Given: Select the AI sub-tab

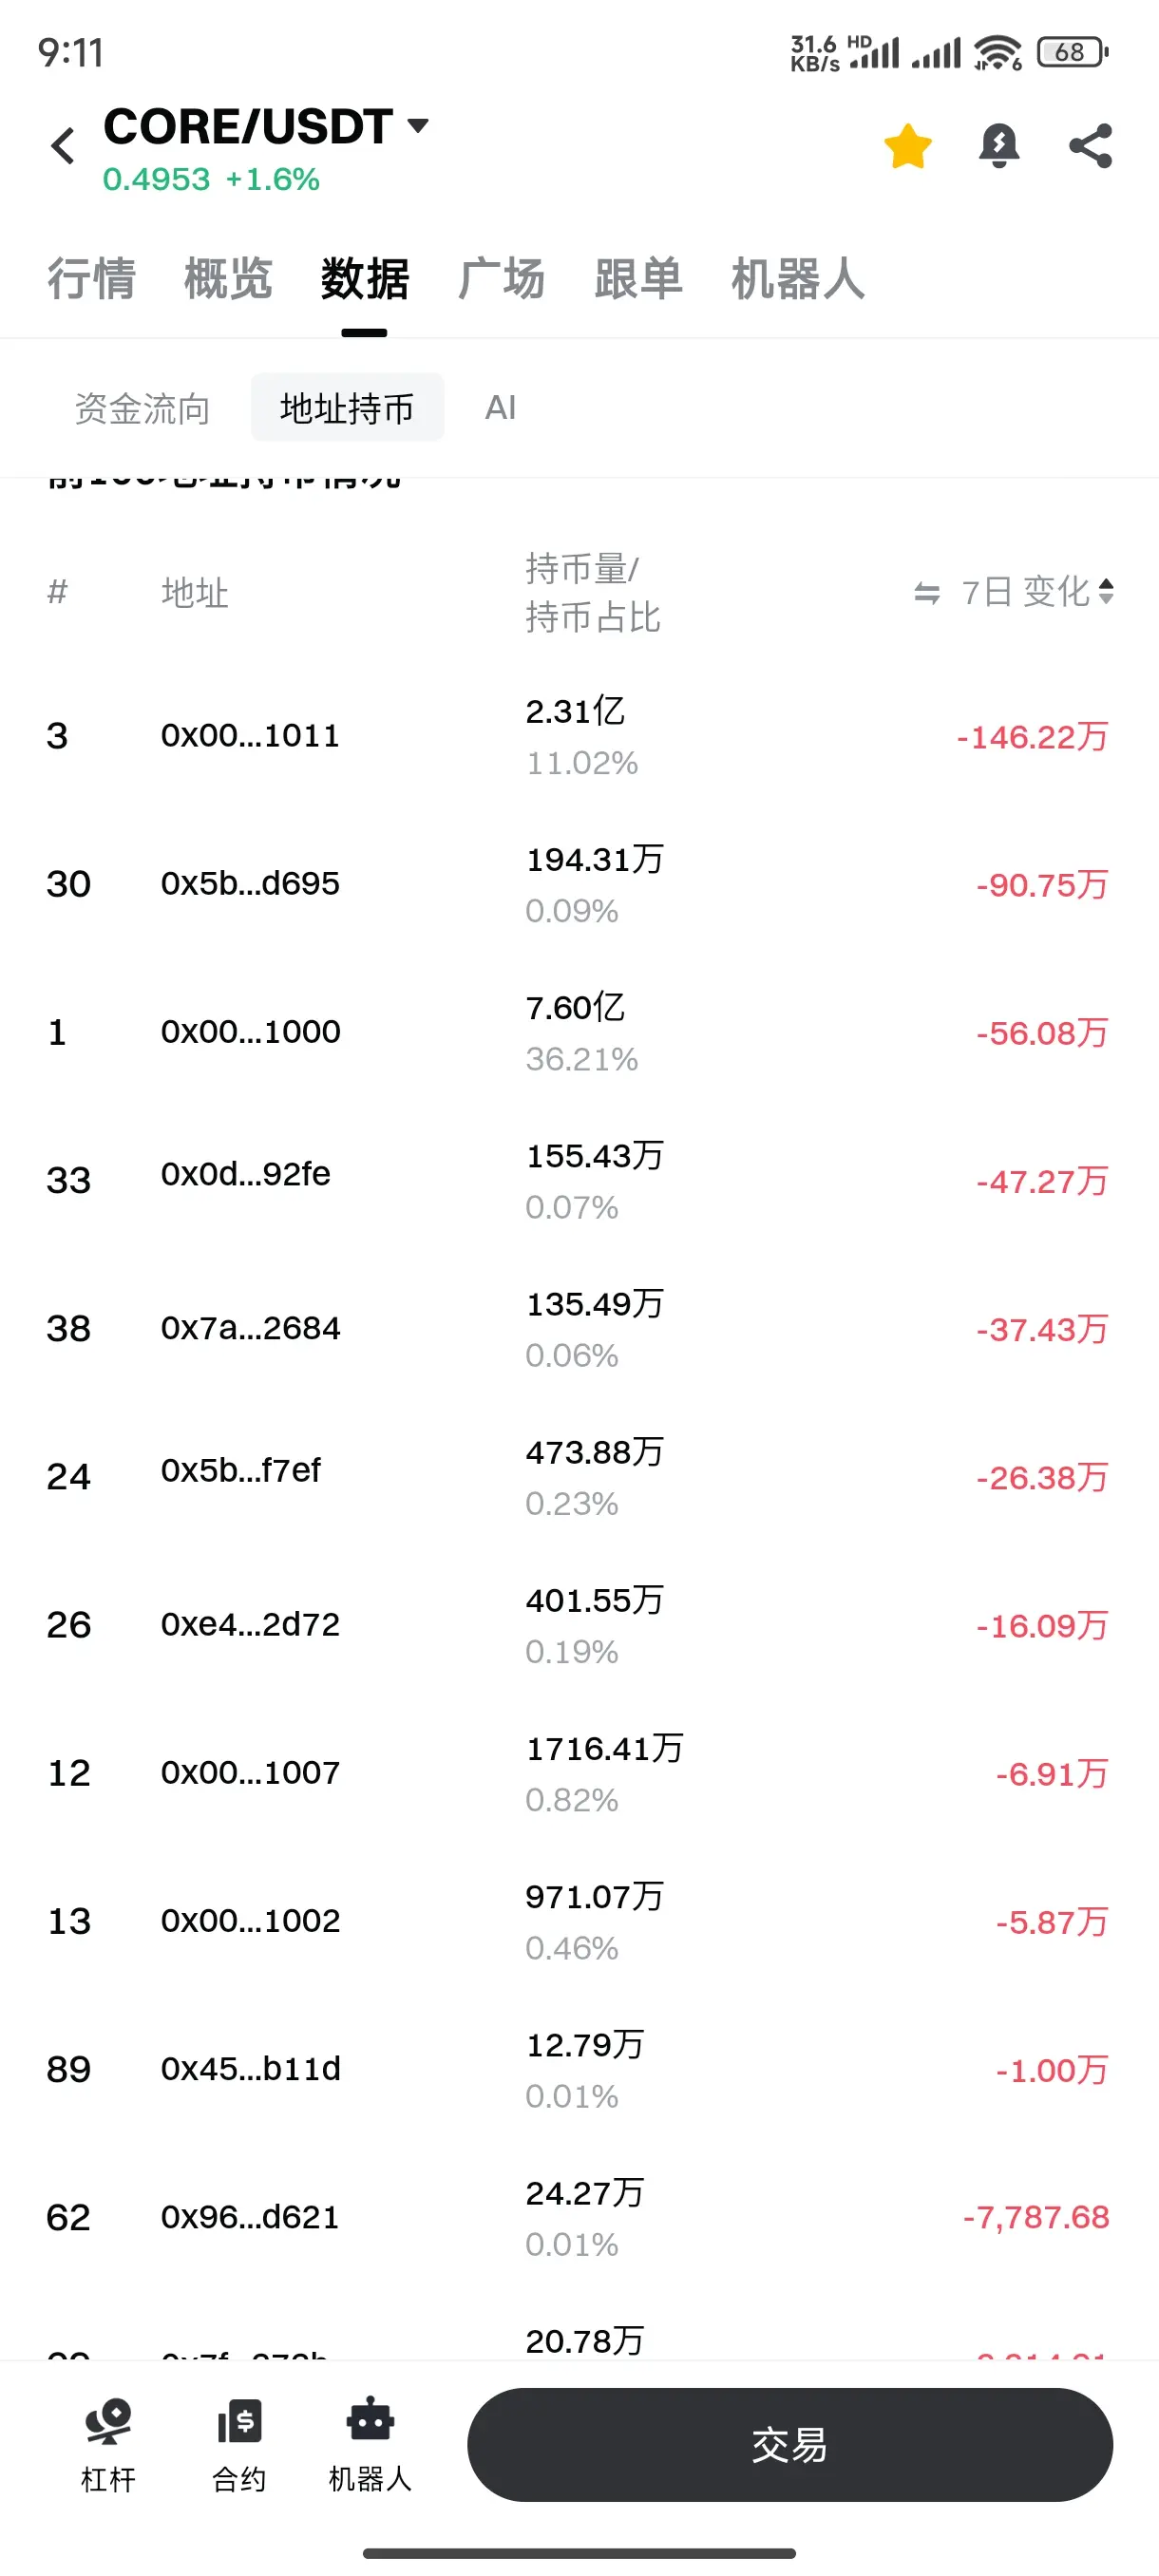Looking at the screenshot, I should 500,408.
